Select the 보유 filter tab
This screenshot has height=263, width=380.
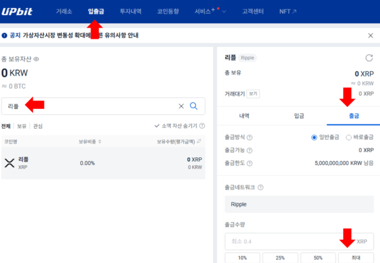(x=22, y=126)
